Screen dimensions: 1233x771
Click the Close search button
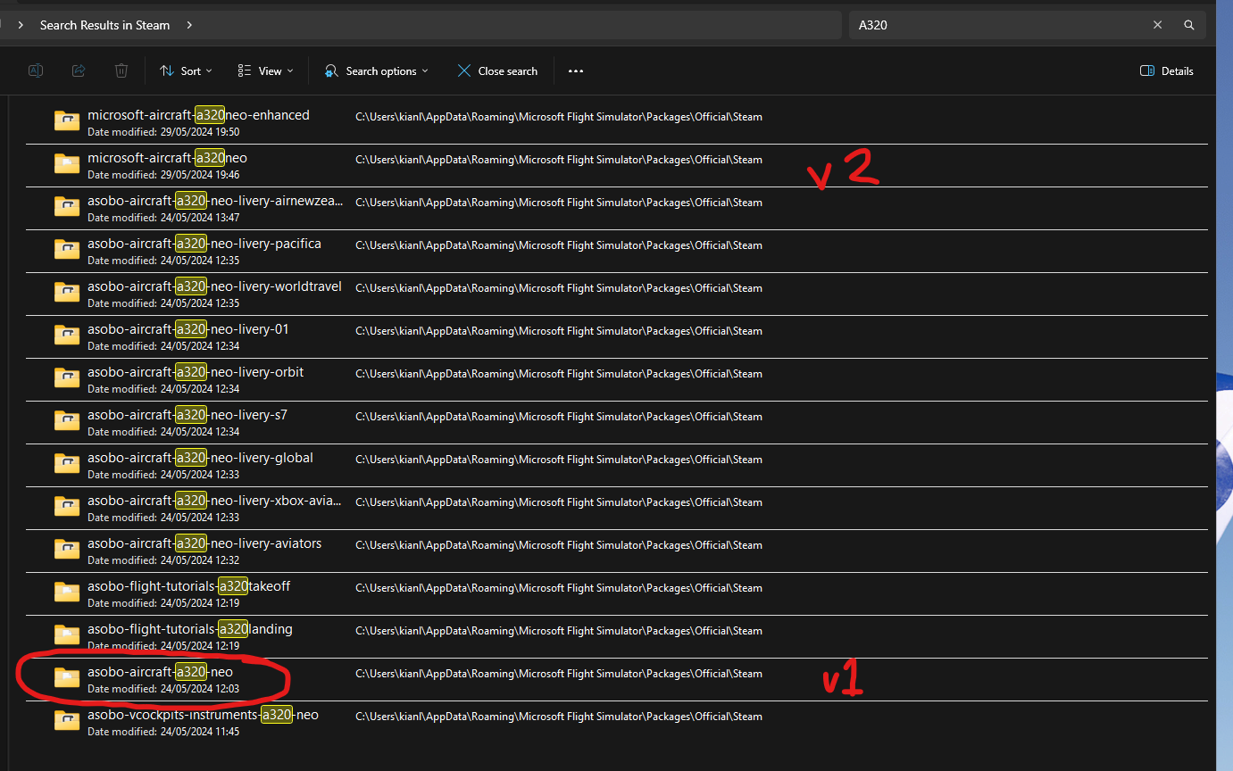point(497,70)
